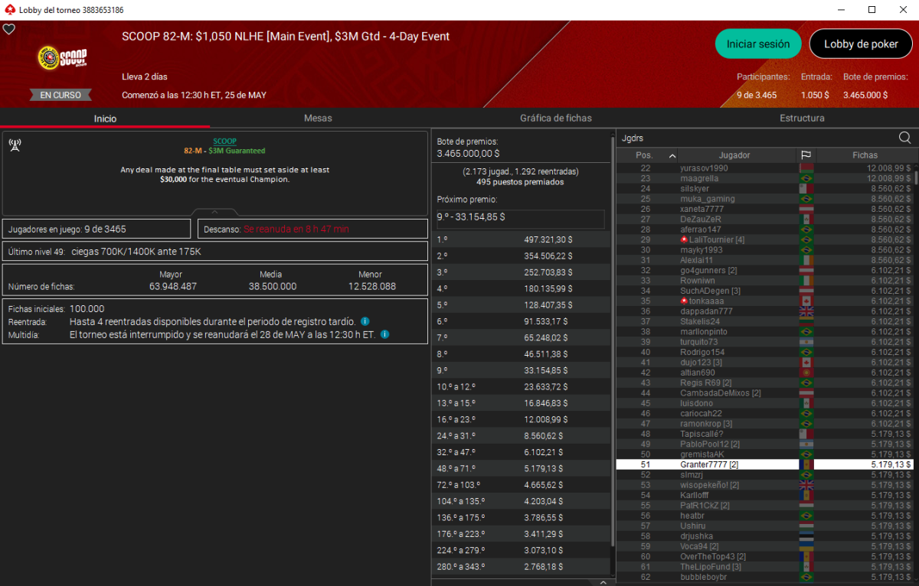Select player row bubbleboybr
The height and width of the screenshot is (586, 919).
[x=765, y=577]
